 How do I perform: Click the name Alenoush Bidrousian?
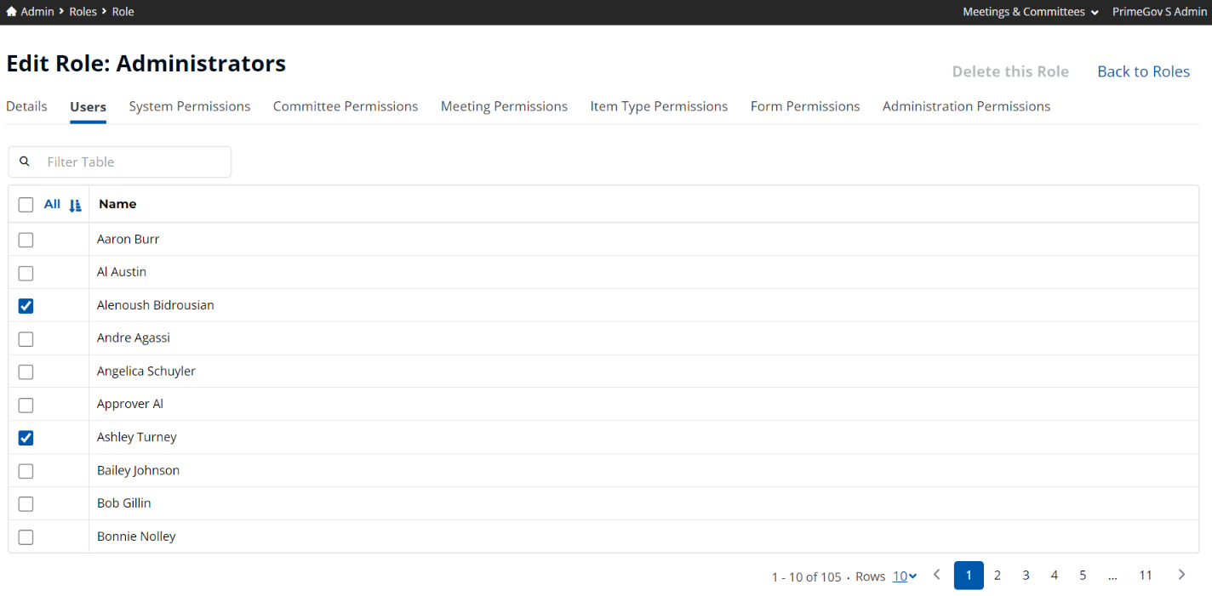(x=155, y=305)
